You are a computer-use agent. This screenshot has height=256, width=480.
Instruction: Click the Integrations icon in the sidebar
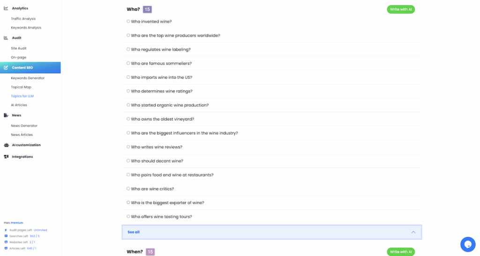tap(6, 157)
